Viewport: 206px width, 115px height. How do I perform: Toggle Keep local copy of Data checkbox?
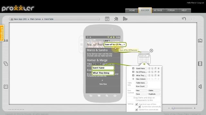136,104
